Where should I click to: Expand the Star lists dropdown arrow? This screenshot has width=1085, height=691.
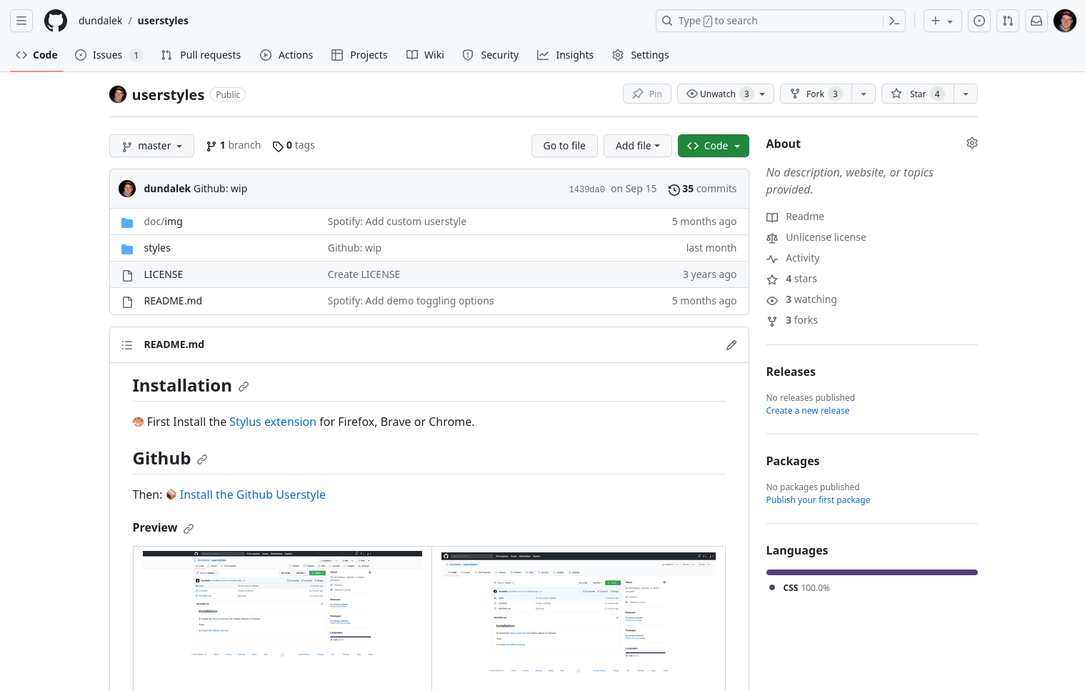coord(966,94)
